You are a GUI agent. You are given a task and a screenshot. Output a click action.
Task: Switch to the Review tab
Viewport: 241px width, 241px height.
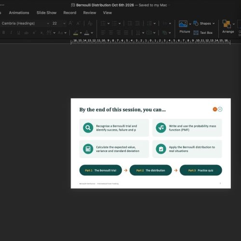coord(90,13)
